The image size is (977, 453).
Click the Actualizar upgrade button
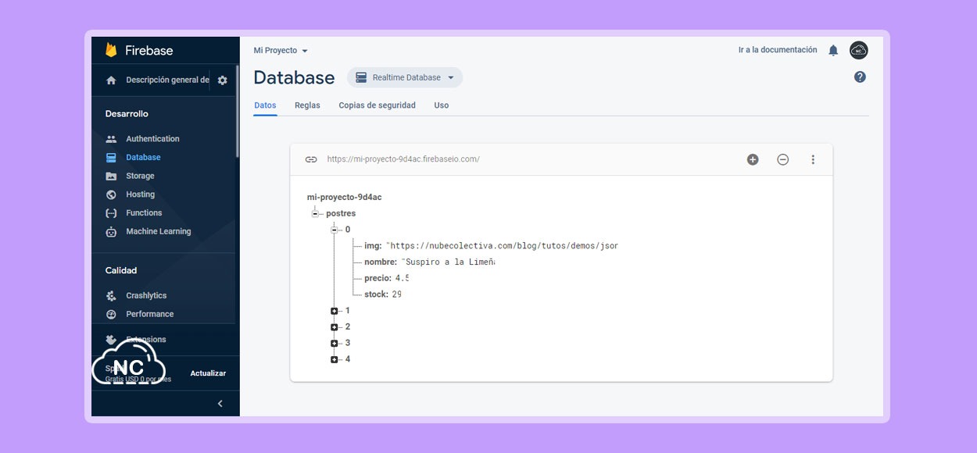pos(208,373)
